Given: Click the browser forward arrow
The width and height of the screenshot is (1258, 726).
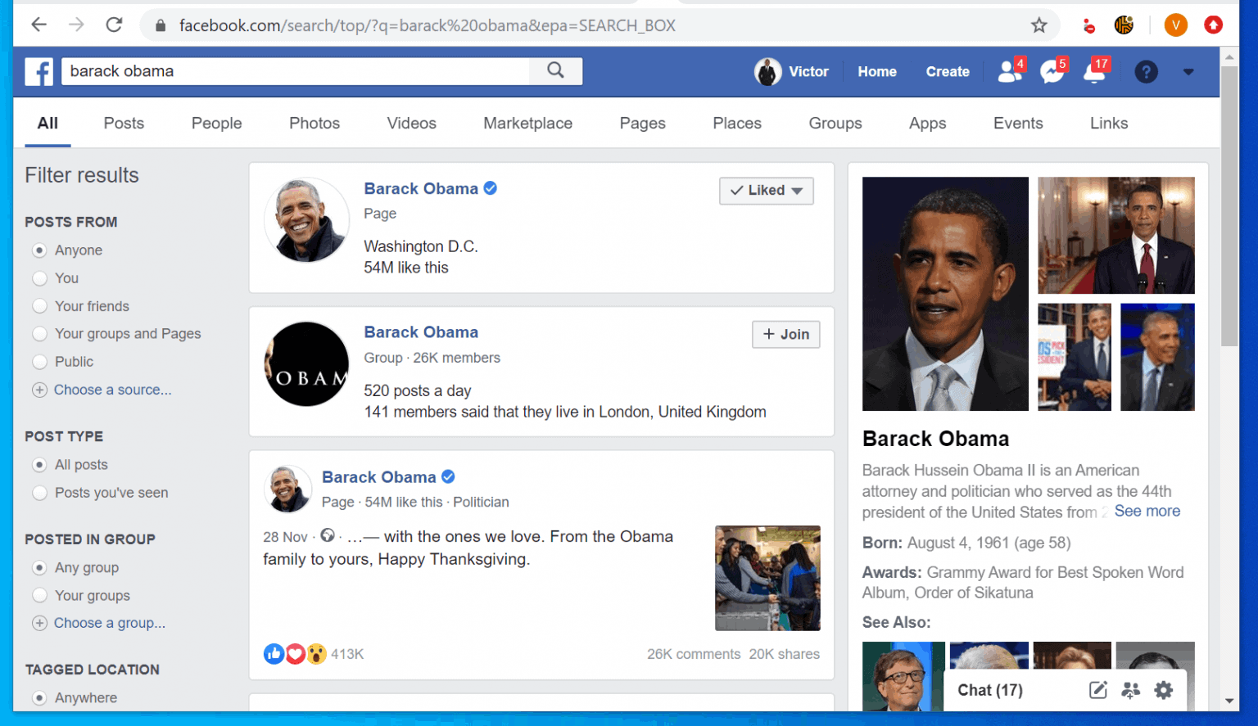Looking at the screenshot, I should click(76, 25).
